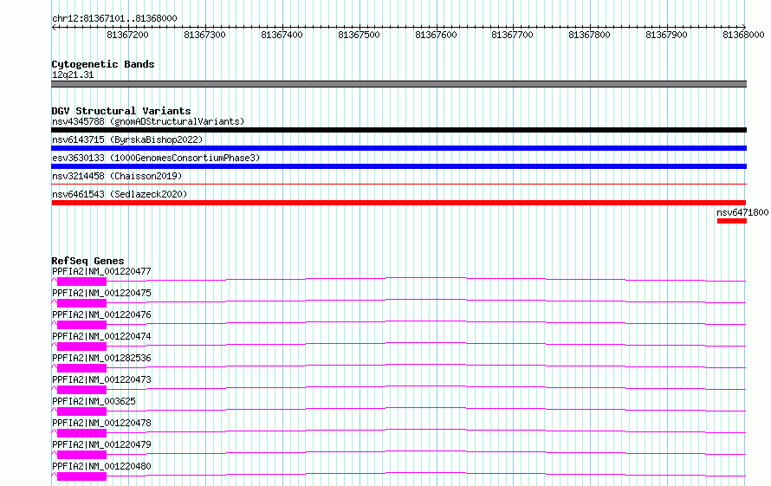Open transcript PPFIA2|NM_001282536 label
Viewport: 771px width, 486px height.
(101, 358)
